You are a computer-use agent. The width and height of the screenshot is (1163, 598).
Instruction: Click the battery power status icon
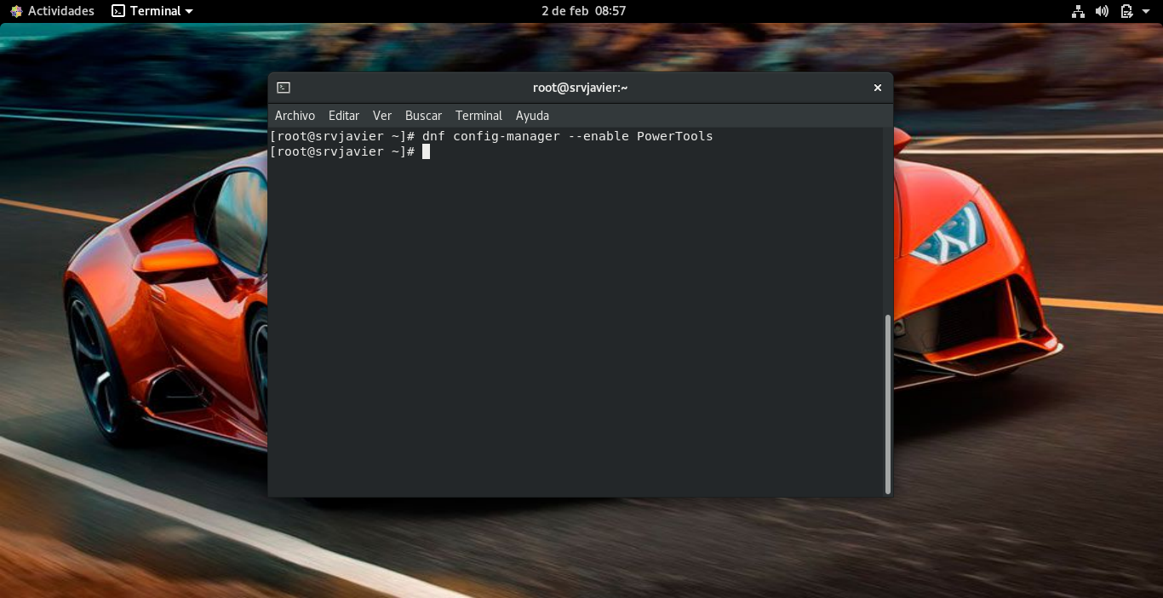(x=1126, y=11)
